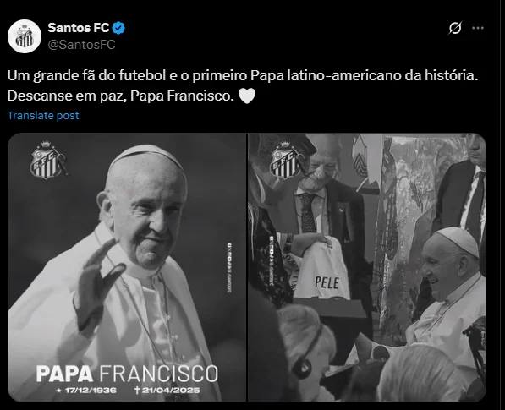
Task: Click the PAPA FRANCISCO caption text
Action: point(127,374)
